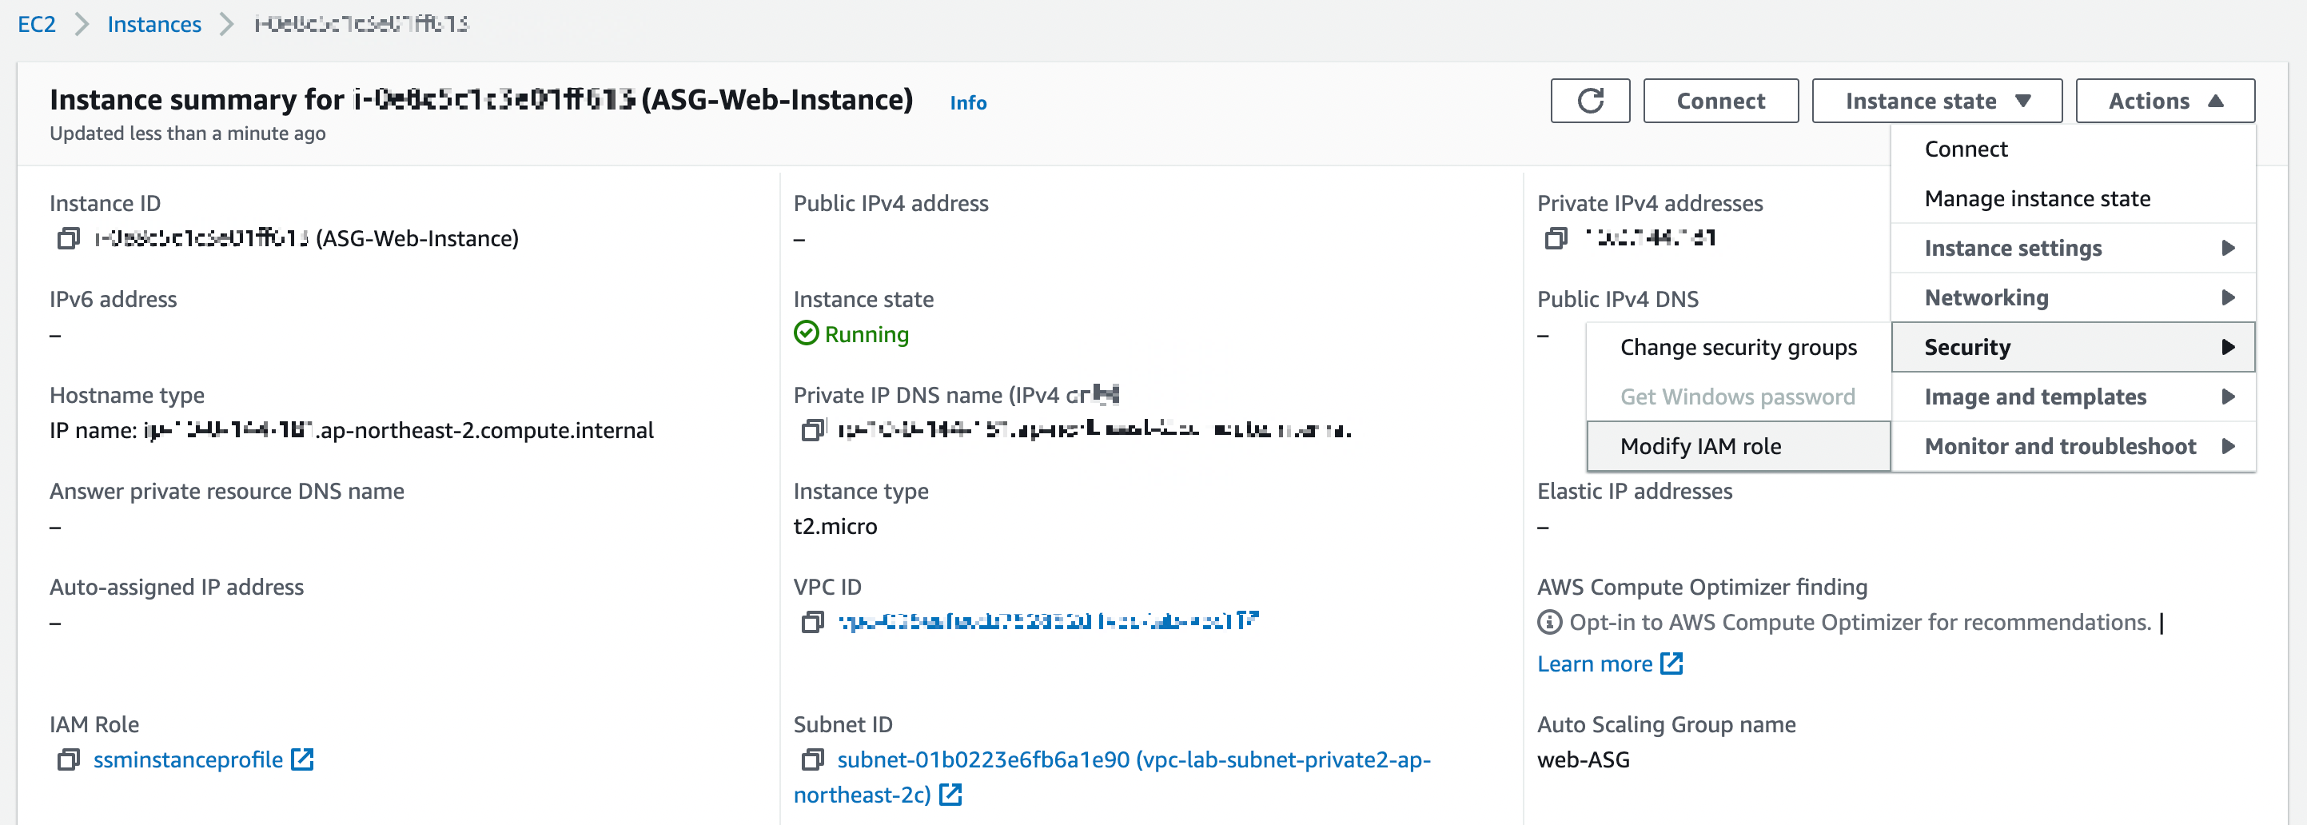Click the green Running status check icon
The height and width of the screenshot is (825, 2307).
coord(806,333)
